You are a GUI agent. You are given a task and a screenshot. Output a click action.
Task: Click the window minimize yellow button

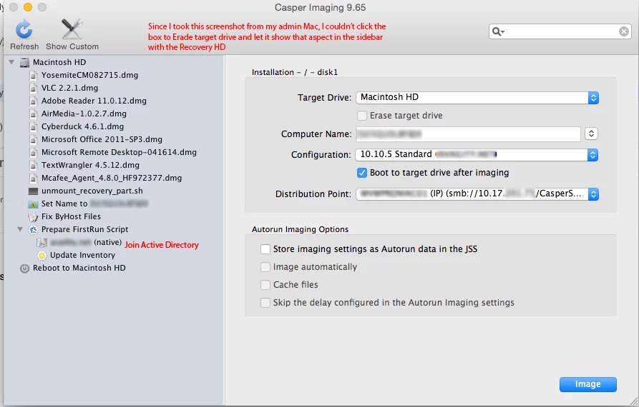click(28, 7)
